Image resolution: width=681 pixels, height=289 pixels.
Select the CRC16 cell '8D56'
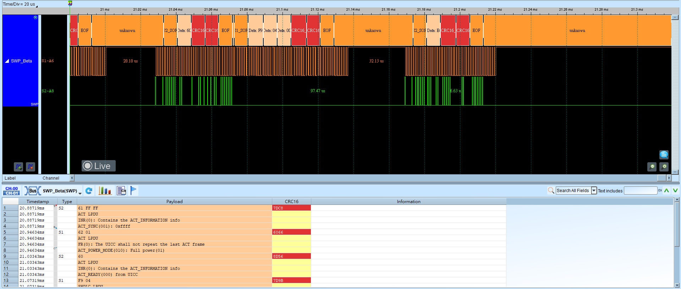coord(291,256)
